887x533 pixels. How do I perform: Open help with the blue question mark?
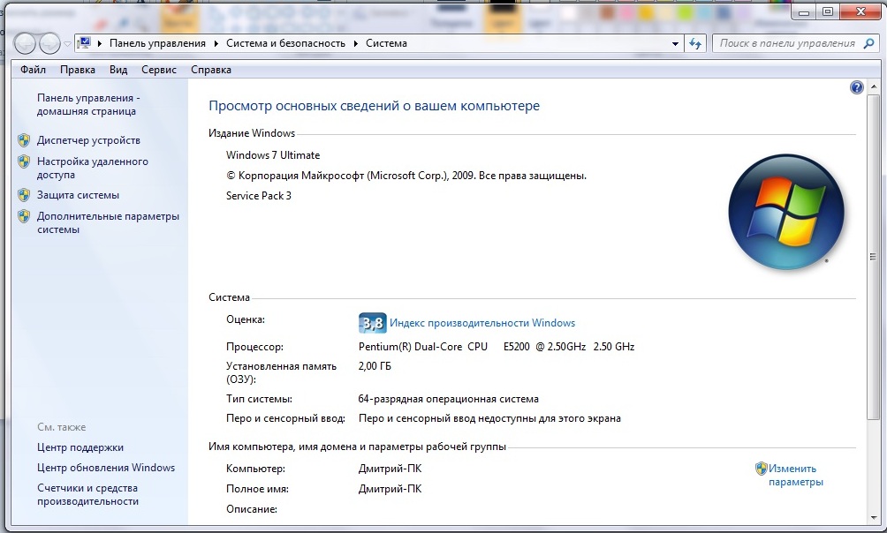[x=856, y=87]
